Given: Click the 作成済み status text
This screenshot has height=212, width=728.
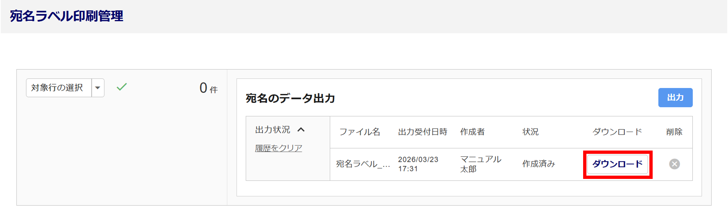Looking at the screenshot, I should coord(538,164).
